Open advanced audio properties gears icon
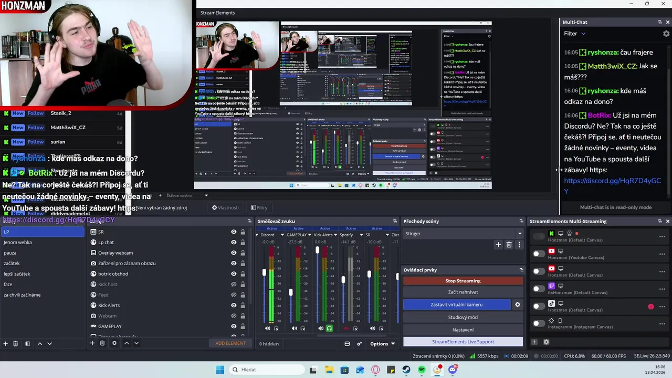The image size is (672, 378). pyautogui.click(x=360, y=343)
